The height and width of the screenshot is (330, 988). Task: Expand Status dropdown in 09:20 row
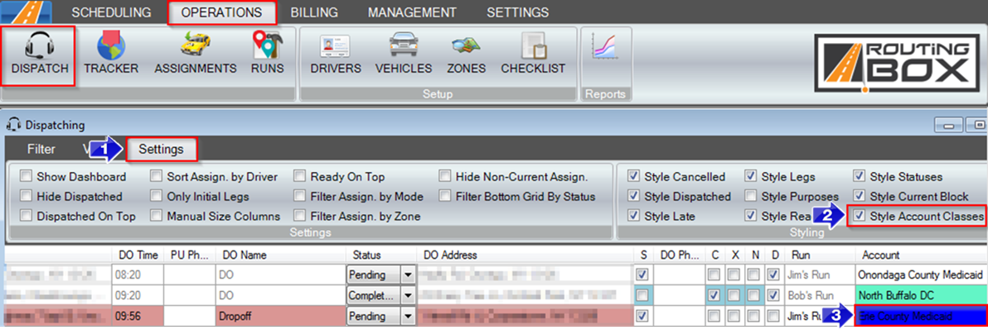(408, 294)
